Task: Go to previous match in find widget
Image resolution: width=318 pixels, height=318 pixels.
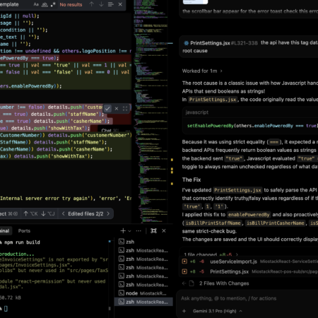Action: [91, 4]
